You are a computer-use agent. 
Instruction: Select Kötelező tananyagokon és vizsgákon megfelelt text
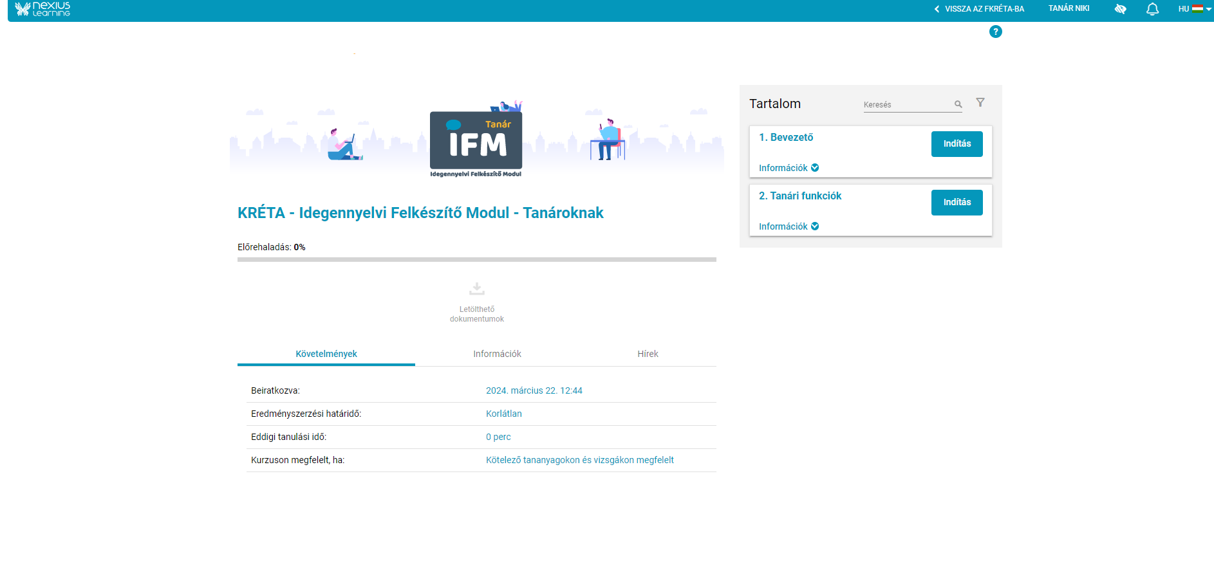(580, 460)
